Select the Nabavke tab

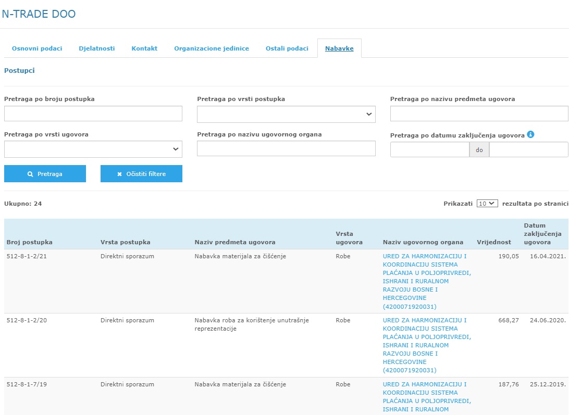pos(339,48)
